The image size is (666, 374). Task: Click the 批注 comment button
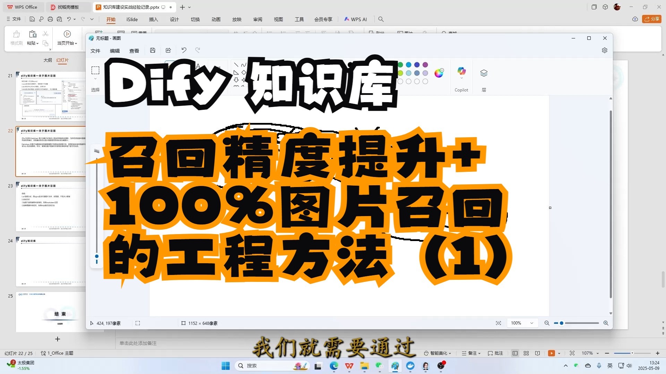coord(495,353)
